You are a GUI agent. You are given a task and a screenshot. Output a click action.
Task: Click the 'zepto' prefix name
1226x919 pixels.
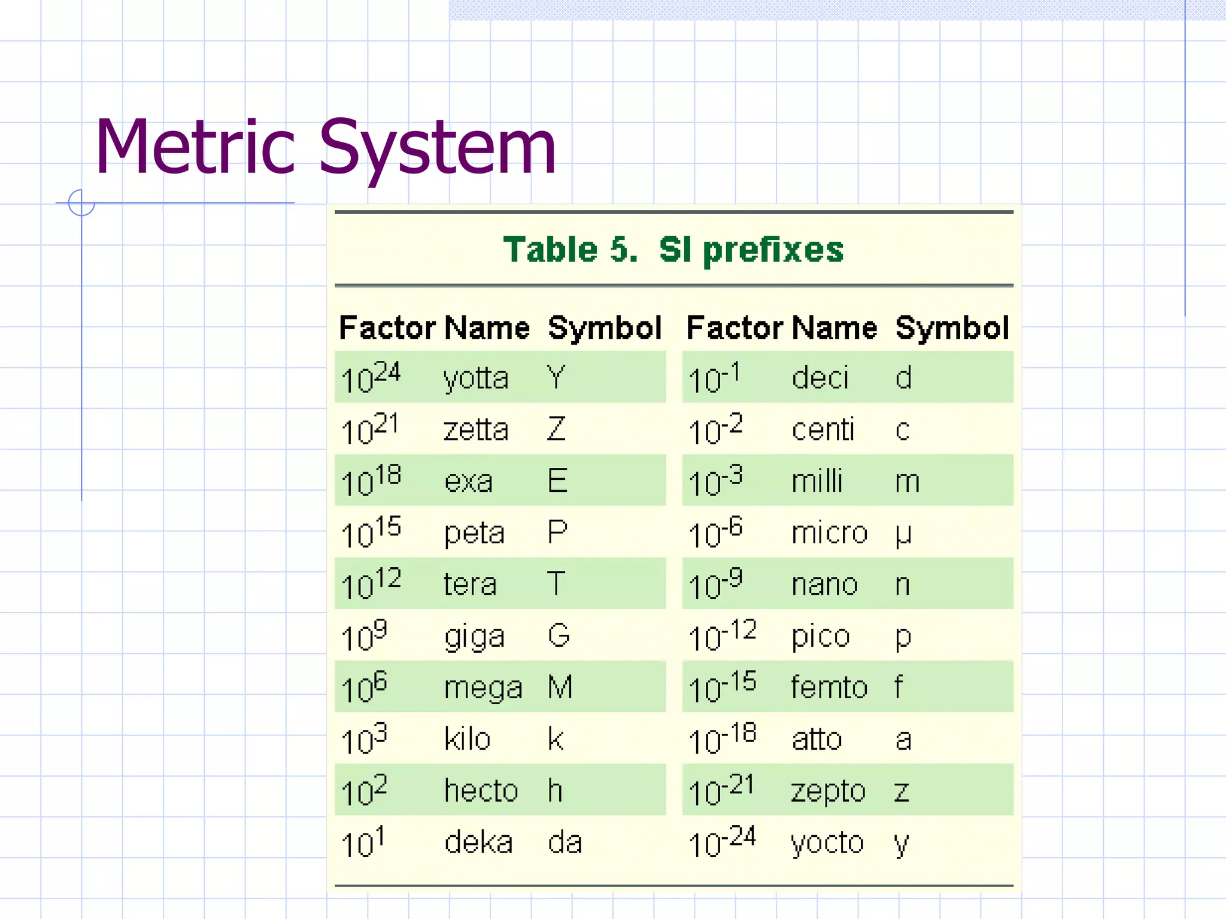pyautogui.click(x=829, y=792)
